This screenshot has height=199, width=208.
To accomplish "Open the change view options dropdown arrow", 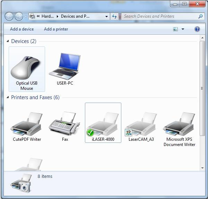I will point(183,29).
